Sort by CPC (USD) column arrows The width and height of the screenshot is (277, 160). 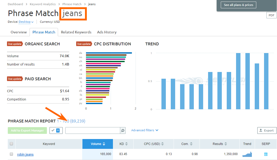(x=162, y=144)
